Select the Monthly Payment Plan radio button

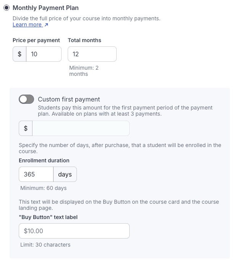(7, 8)
